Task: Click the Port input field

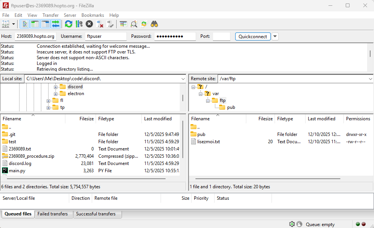Action: 221,36
